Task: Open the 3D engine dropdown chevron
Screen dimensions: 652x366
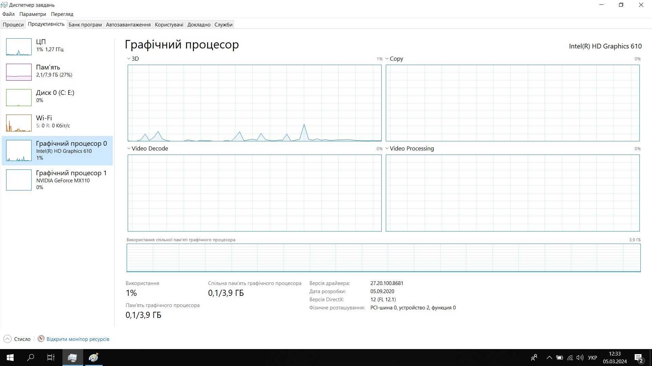Action: click(x=129, y=59)
